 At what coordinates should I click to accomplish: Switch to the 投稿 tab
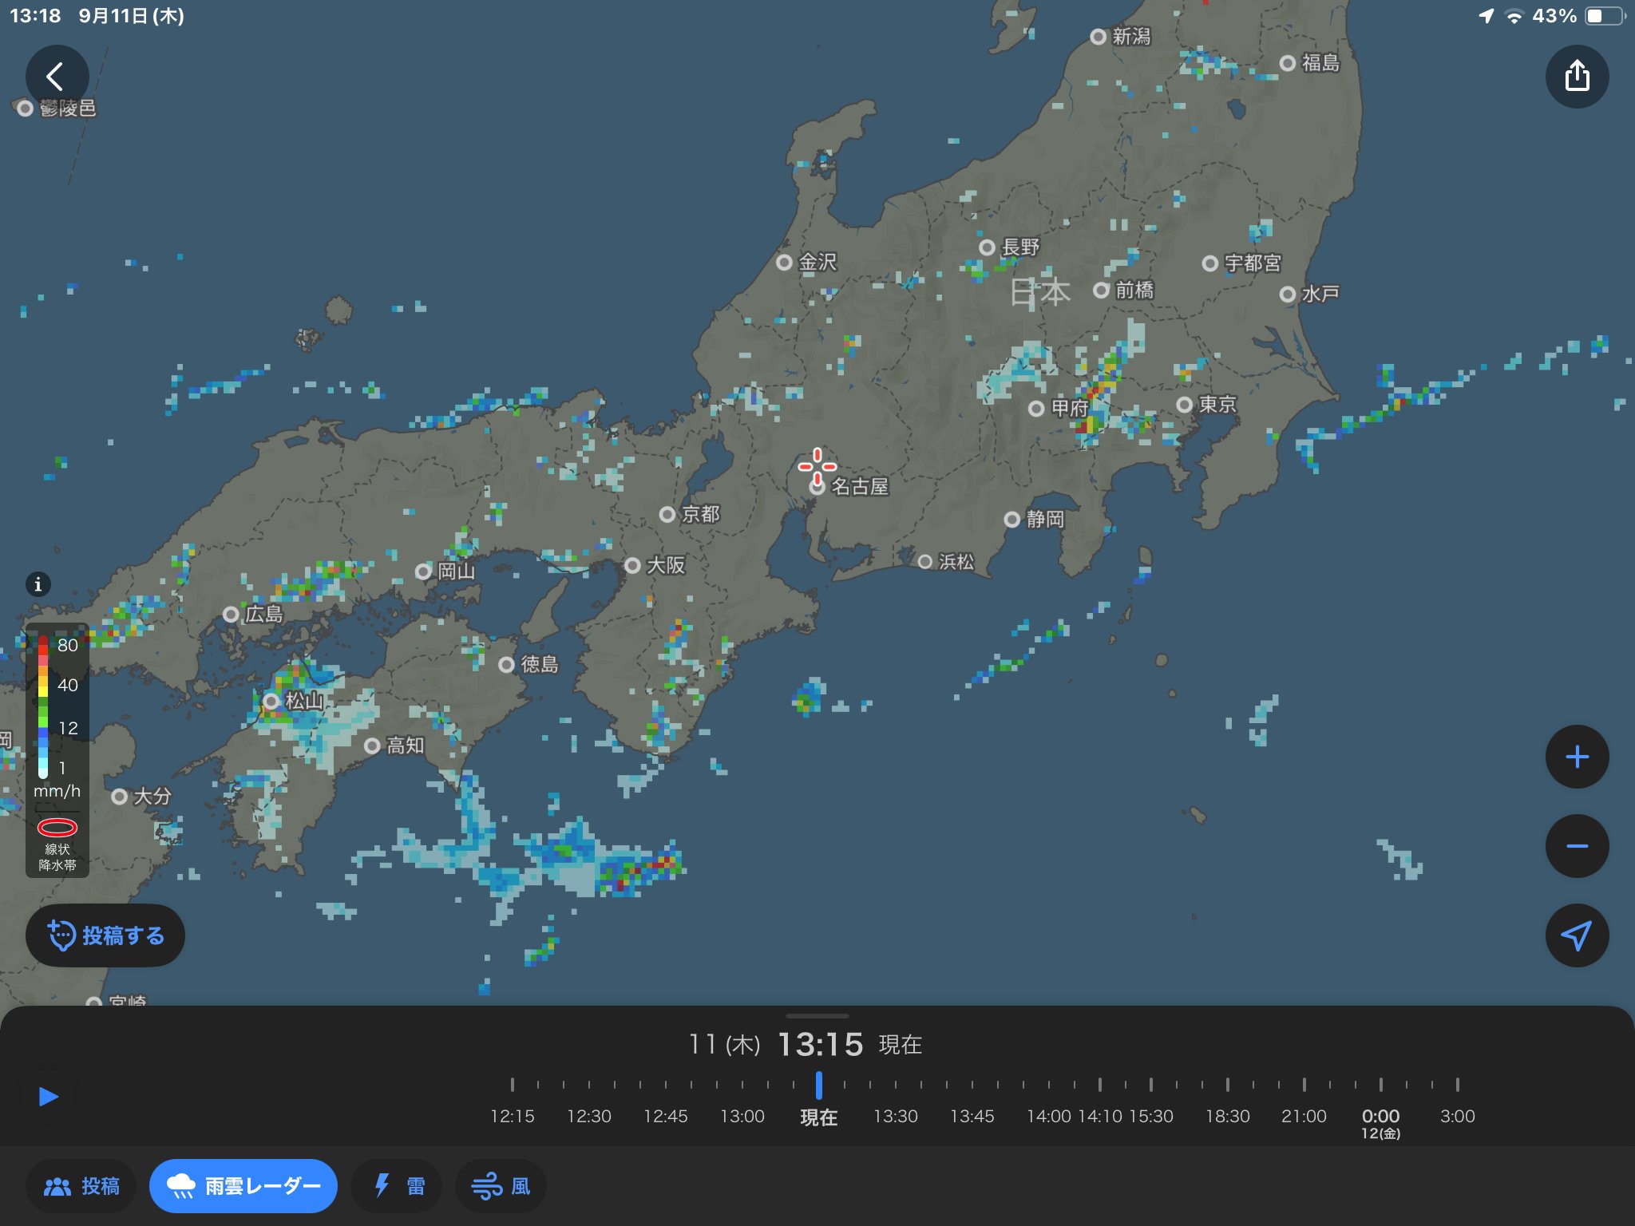(x=81, y=1186)
